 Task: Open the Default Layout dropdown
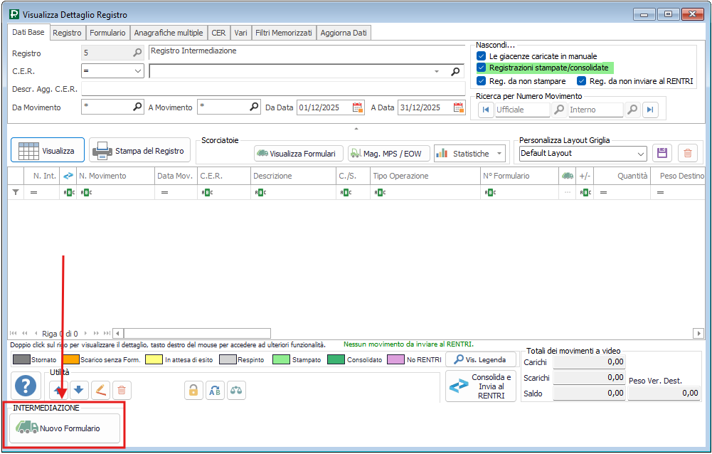[640, 153]
